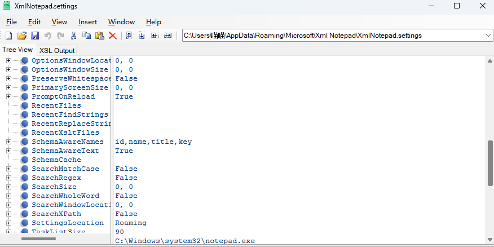This screenshot has width=494, height=247.
Task: Click the 'False' value of SearchWholeWord
Action: (x=126, y=196)
